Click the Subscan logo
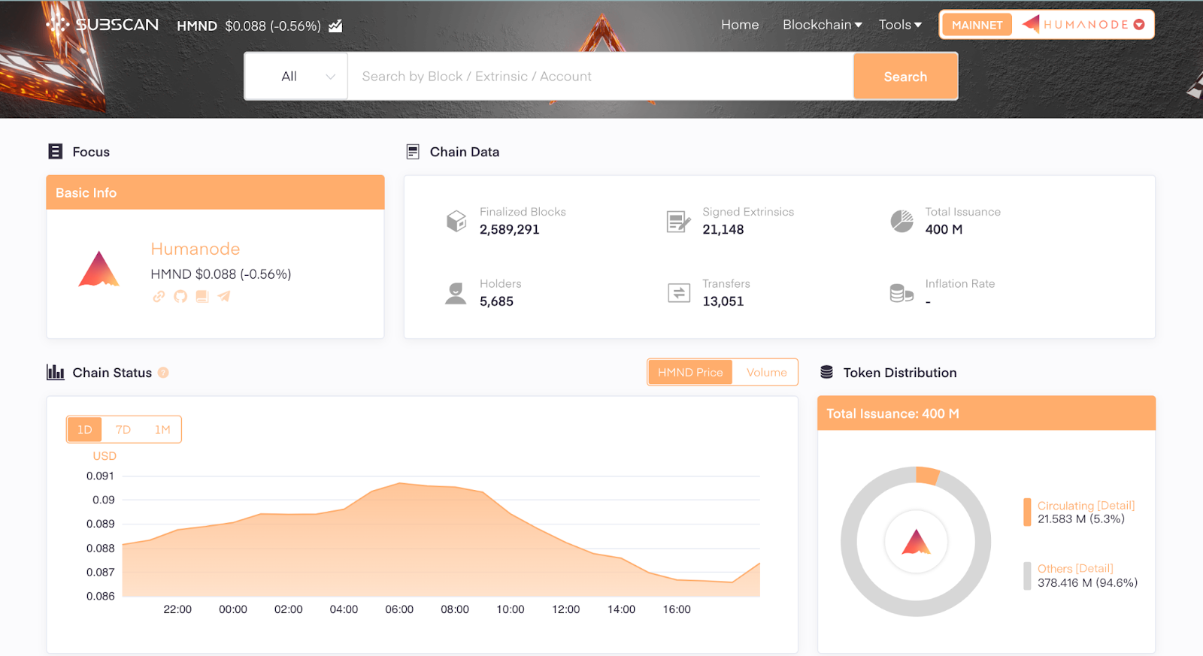This screenshot has width=1203, height=656. coord(102,25)
